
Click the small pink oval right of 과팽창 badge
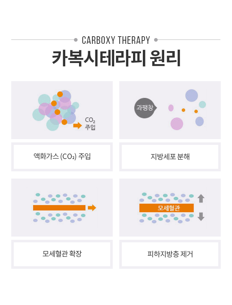[x=171, y=108]
